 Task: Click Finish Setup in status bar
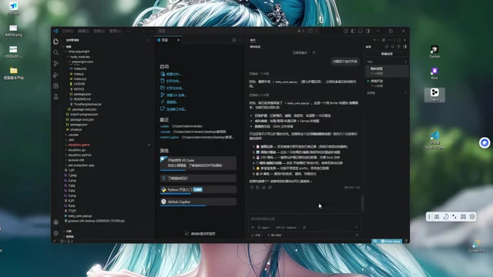coord(391,241)
